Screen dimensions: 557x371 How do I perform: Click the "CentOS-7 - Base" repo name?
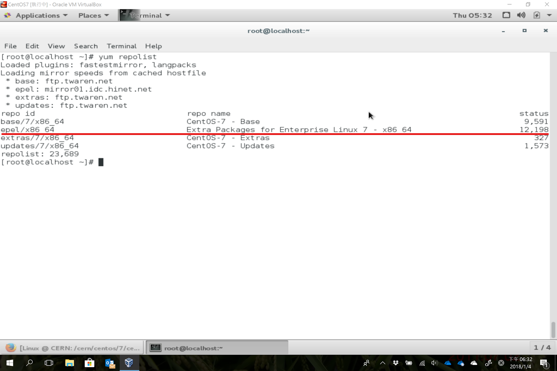223,121
